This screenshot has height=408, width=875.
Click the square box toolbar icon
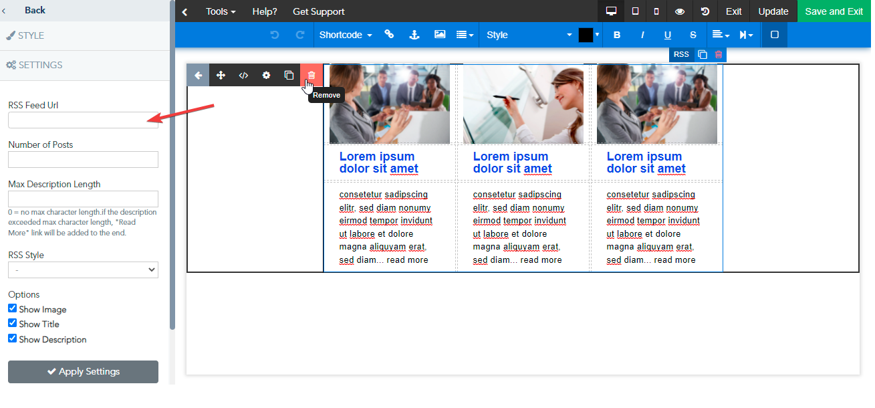(775, 35)
